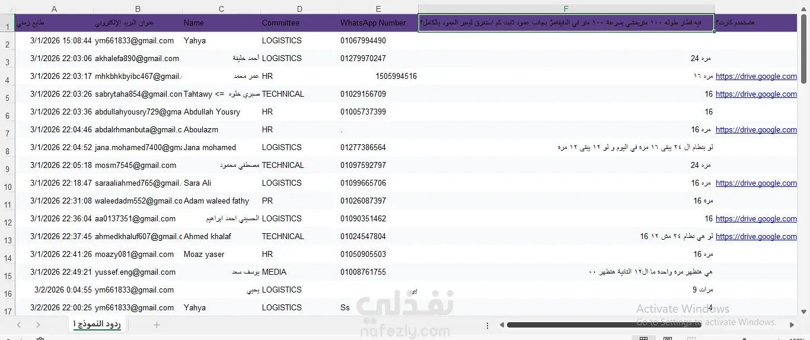810x340 pixels.
Task: Open the drive link in aa0137351 row
Action: pos(756,218)
